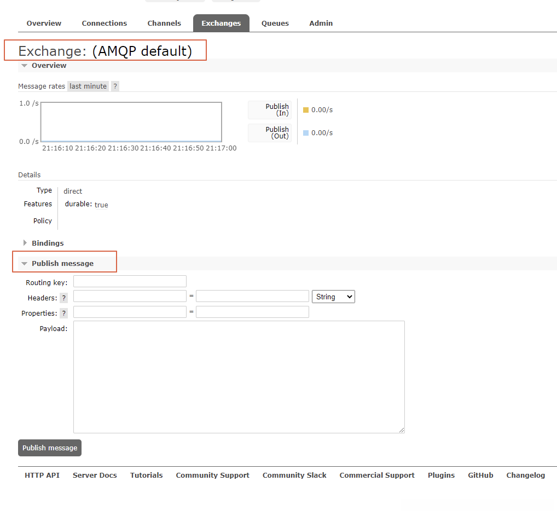The image size is (557, 516).
Task: Click the Properties value input field
Action: coord(252,312)
